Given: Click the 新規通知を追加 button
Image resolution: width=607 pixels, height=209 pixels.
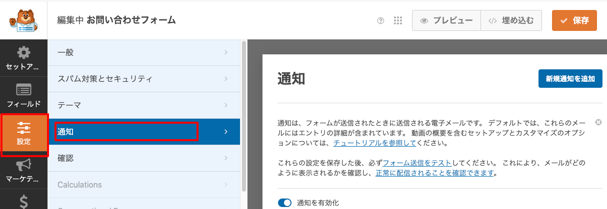Looking at the screenshot, I should pos(570,79).
